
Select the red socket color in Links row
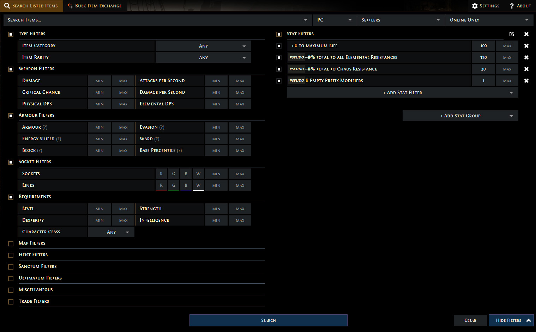pyautogui.click(x=161, y=185)
